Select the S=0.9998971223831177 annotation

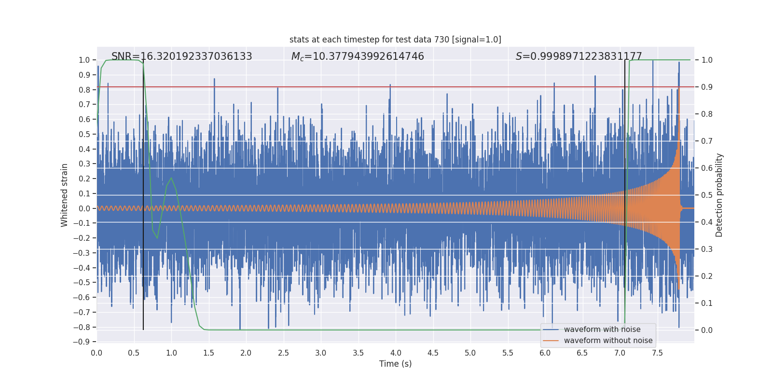pos(579,56)
